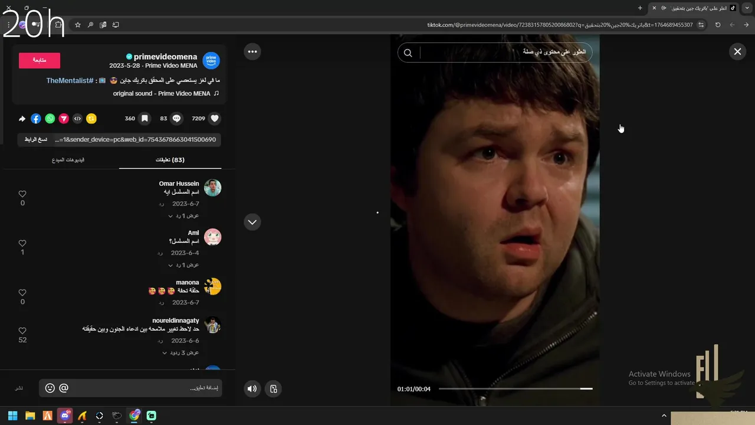Viewport: 755px width, 425px height.
Task: Insert a mention with the @ icon
Action: 64,388
